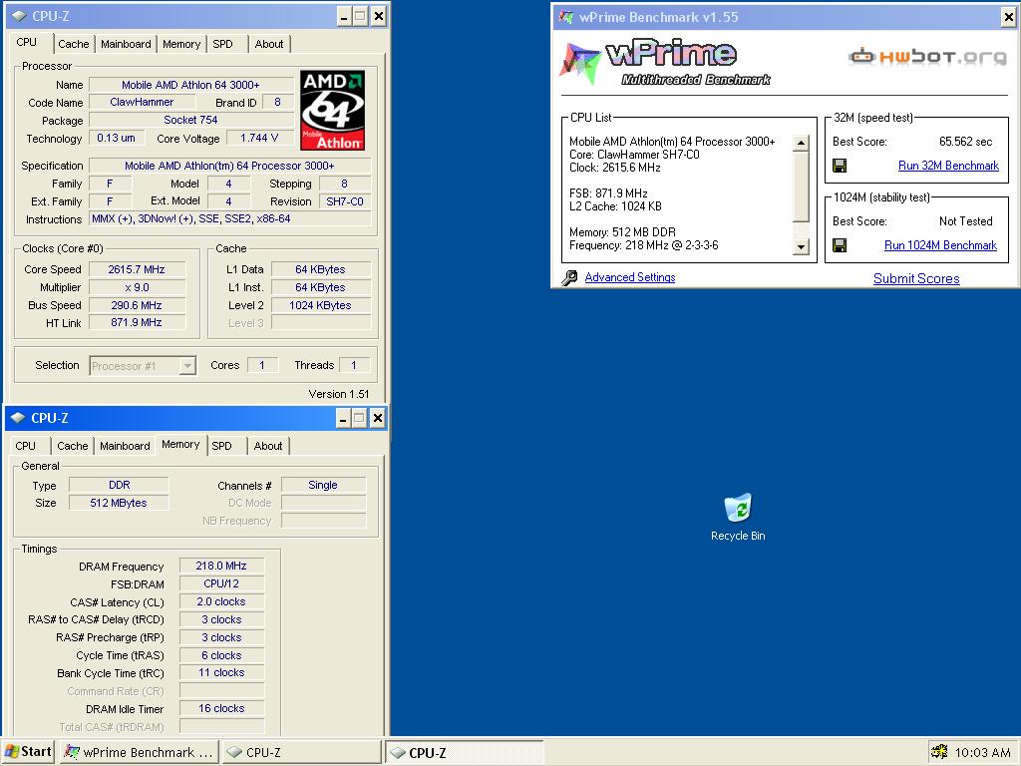Run the 32M Benchmark link

pos(948,166)
